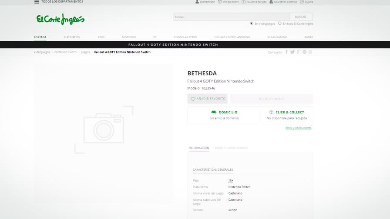Click the El Corte Inglés logo
390x219 pixels.
(x=61, y=19)
